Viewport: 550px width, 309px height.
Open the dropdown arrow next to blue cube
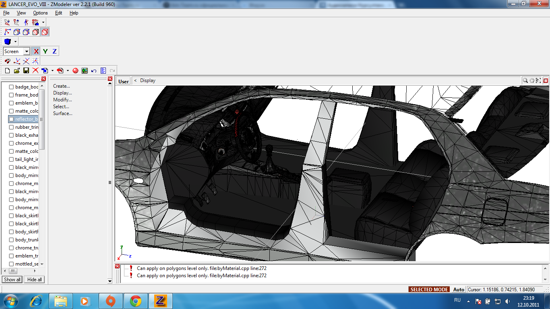[15, 41]
